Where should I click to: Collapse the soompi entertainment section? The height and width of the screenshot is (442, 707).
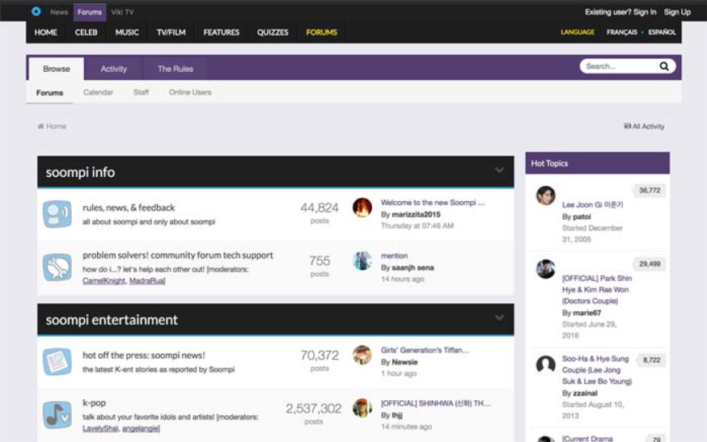[499, 318]
